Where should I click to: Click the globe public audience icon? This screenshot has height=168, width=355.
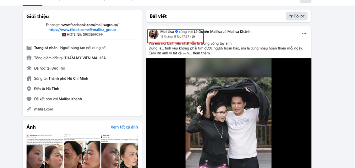(193, 37)
